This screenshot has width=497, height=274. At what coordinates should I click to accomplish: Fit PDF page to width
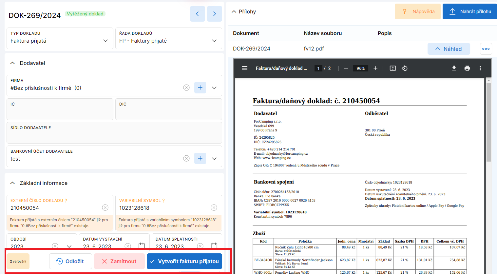click(393, 68)
